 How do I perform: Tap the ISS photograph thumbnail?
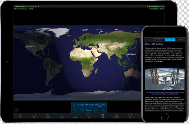point(165,79)
